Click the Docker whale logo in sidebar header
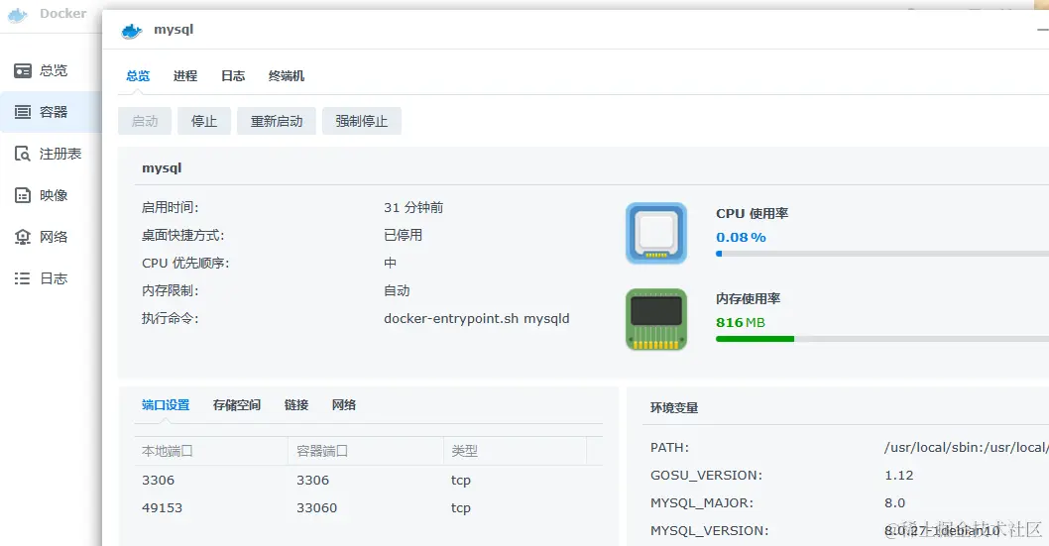 (x=18, y=14)
